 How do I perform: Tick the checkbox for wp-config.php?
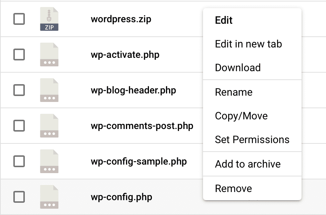coord(19,197)
